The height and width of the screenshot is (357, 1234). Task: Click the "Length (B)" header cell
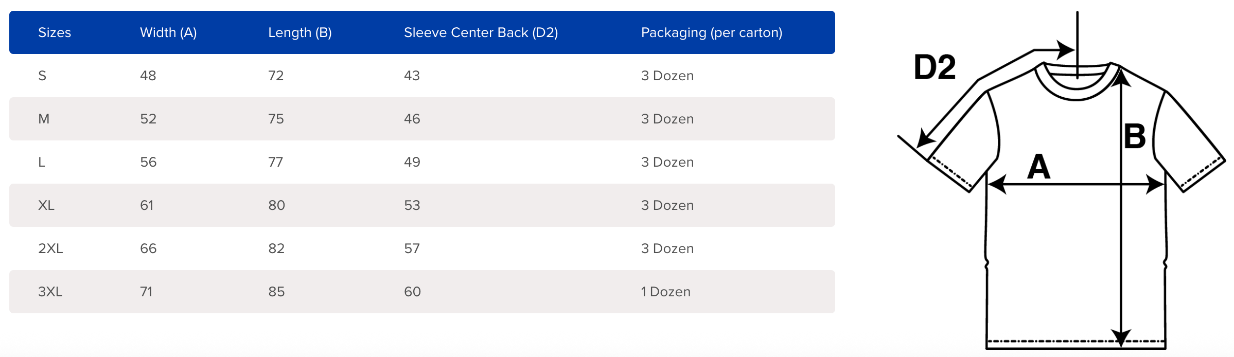299,32
